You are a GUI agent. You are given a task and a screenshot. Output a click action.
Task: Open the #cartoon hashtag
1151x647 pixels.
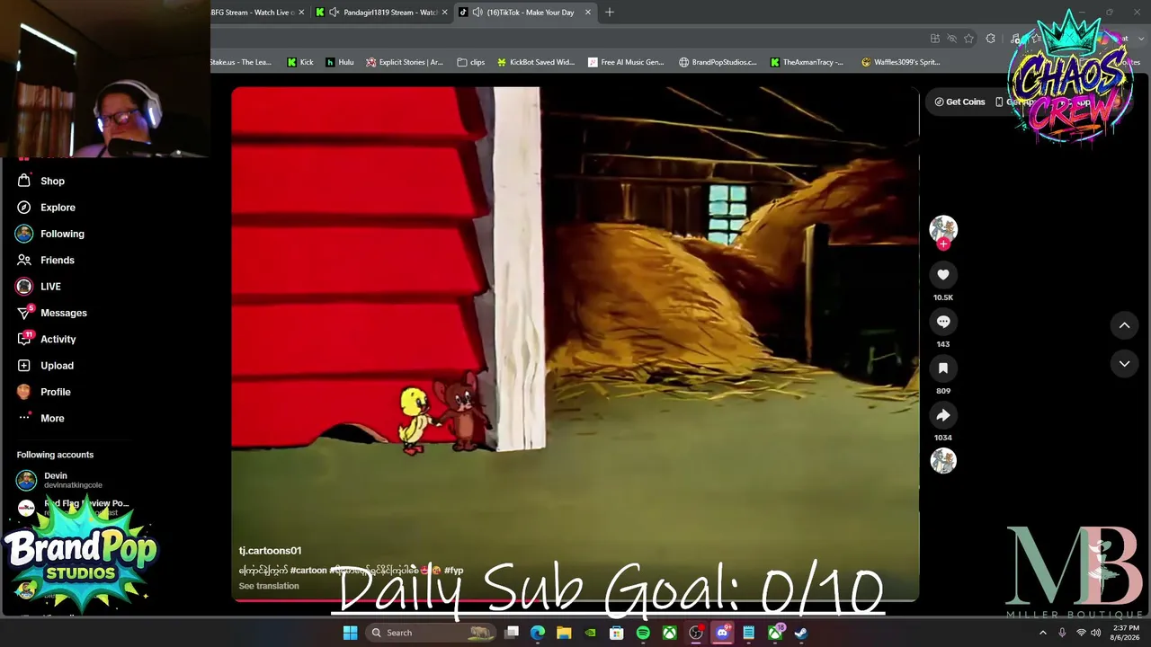[308, 571]
